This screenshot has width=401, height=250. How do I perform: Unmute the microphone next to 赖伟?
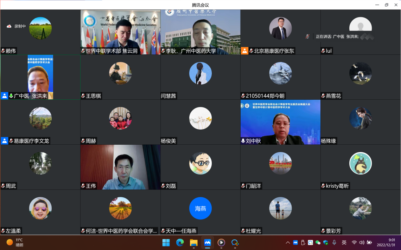(4, 51)
